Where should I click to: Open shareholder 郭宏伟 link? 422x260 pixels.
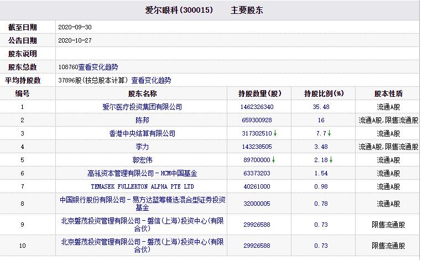click(142, 160)
